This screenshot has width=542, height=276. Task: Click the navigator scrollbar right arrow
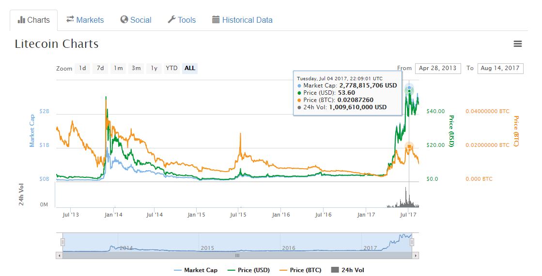coord(416,256)
